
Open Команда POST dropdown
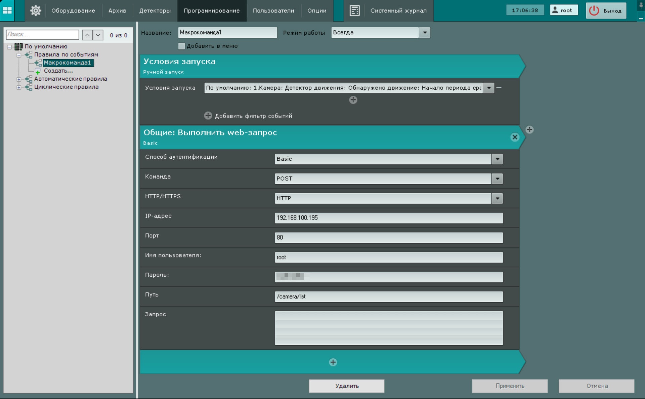click(497, 178)
